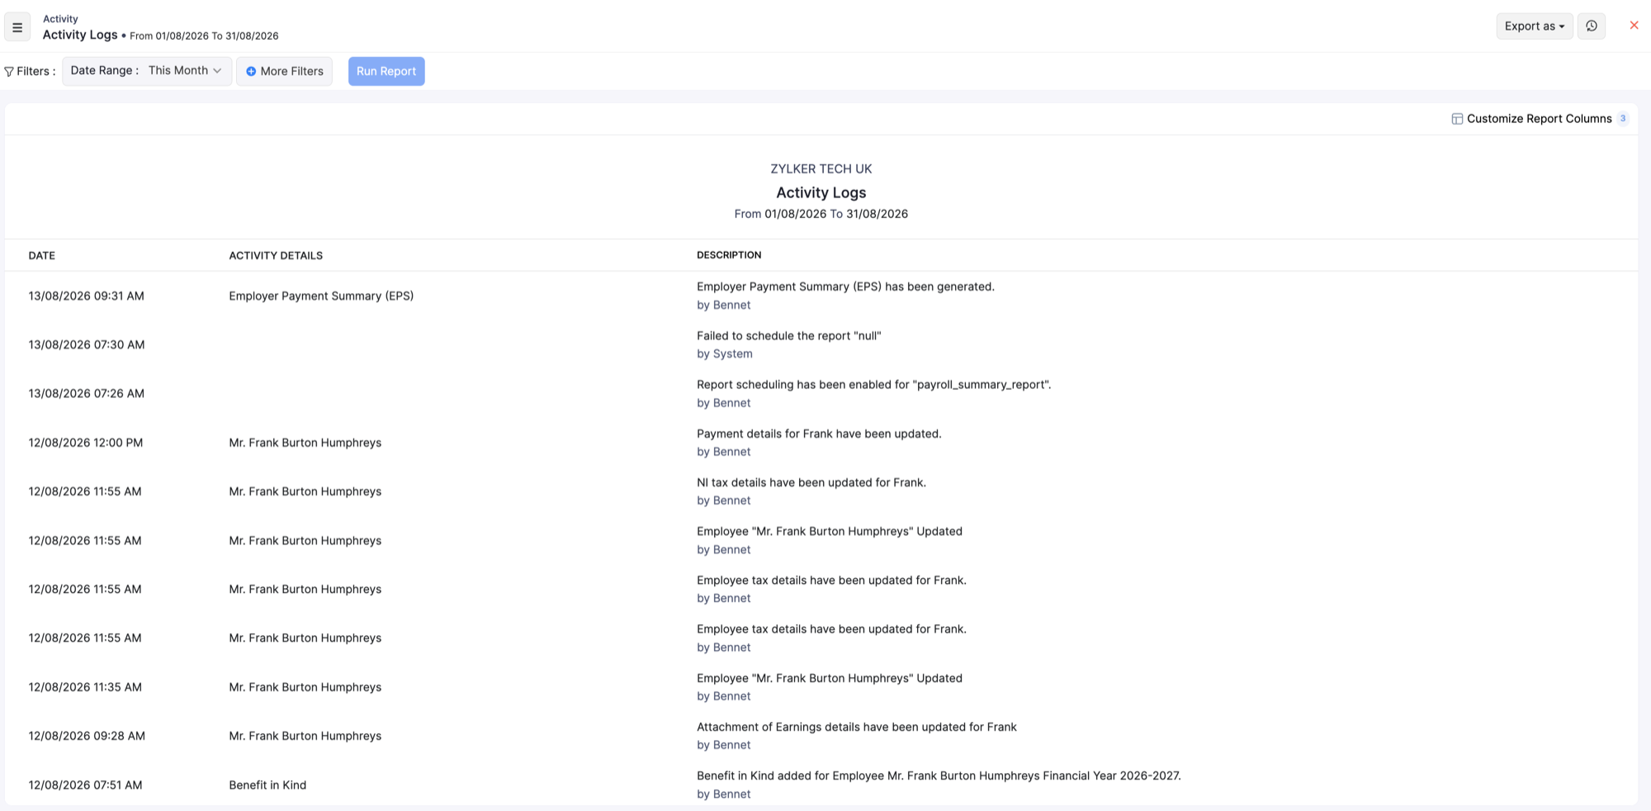Close the Activity Logs report
Screen dimensions: 1651x811
coord(1634,26)
